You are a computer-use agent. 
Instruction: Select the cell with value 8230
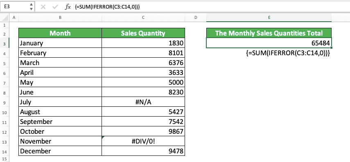click(x=143, y=92)
